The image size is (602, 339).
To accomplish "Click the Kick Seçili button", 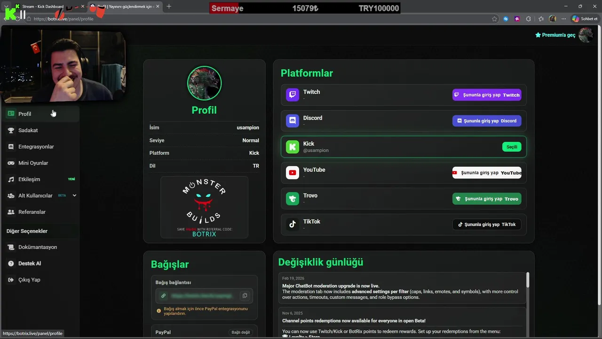I will click(x=512, y=147).
